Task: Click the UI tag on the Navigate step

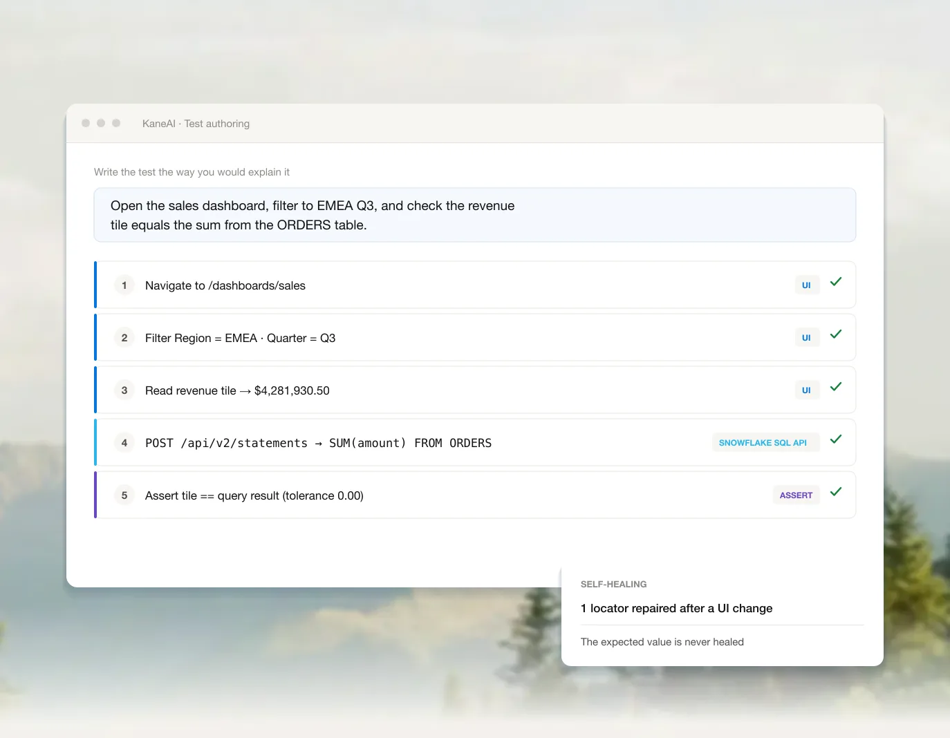Action: point(806,285)
